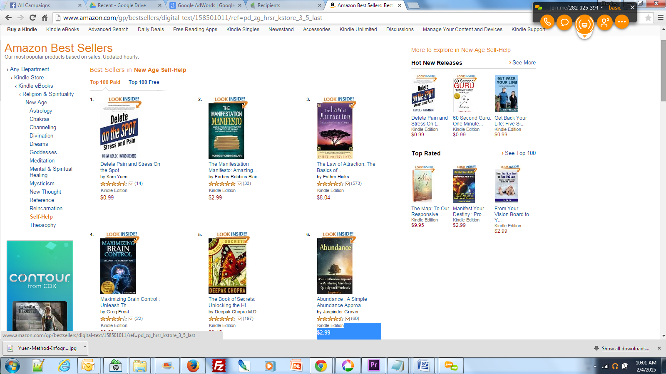Click the join.me screen share button

tap(584, 25)
